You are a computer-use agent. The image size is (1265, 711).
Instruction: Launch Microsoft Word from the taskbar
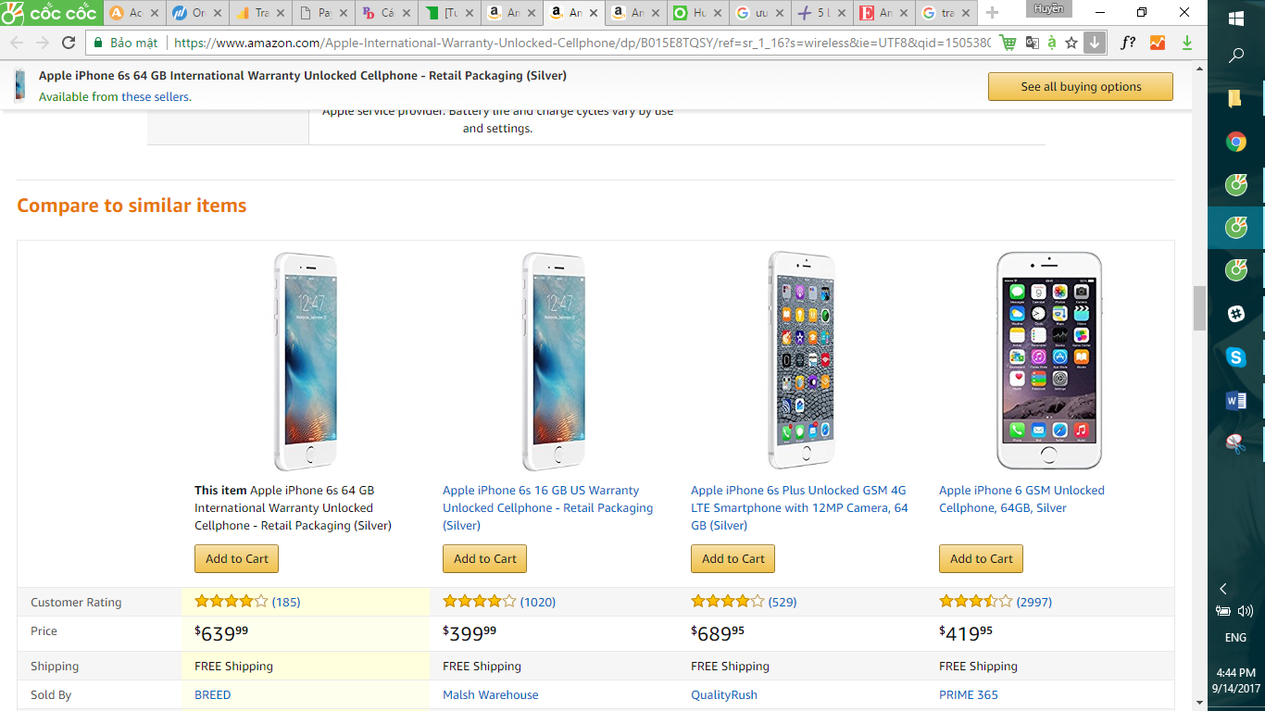(x=1235, y=400)
